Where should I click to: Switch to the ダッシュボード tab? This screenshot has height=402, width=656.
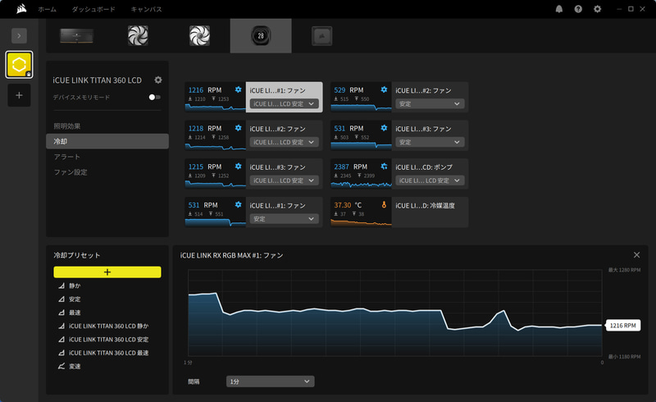[x=93, y=9]
